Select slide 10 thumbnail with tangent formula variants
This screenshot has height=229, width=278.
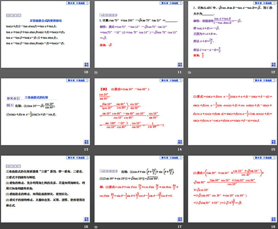pyautogui.click(x=45, y=35)
